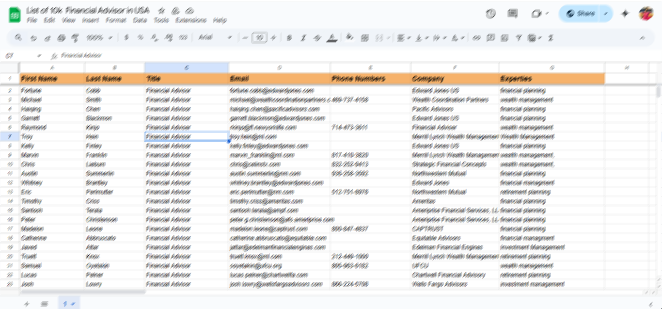
Task: Open the Google Sheets home logo
Action: pos(15,15)
